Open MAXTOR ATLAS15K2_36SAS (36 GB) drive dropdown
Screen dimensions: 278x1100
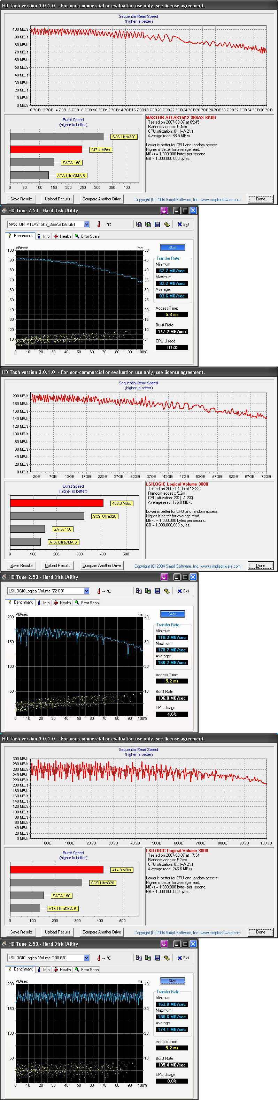tap(86, 224)
